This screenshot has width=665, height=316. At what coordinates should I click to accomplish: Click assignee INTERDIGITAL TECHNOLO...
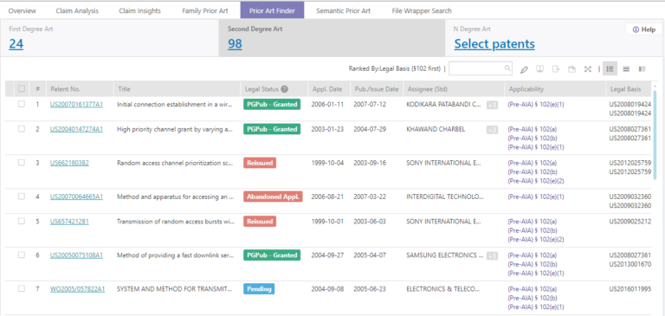tap(445, 197)
